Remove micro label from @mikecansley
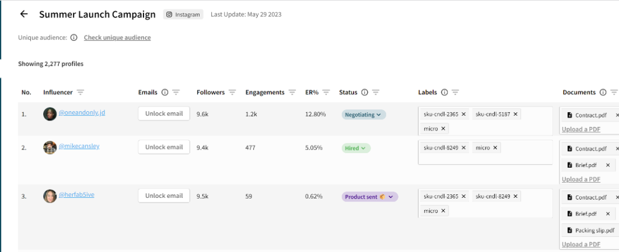 click(x=495, y=148)
